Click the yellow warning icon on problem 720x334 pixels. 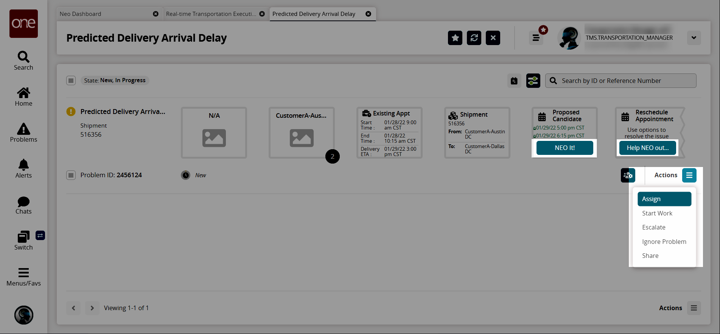[71, 111]
